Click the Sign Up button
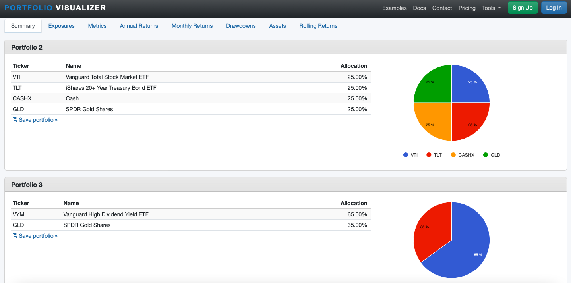Screen dimensions: 571x283 [523, 8]
